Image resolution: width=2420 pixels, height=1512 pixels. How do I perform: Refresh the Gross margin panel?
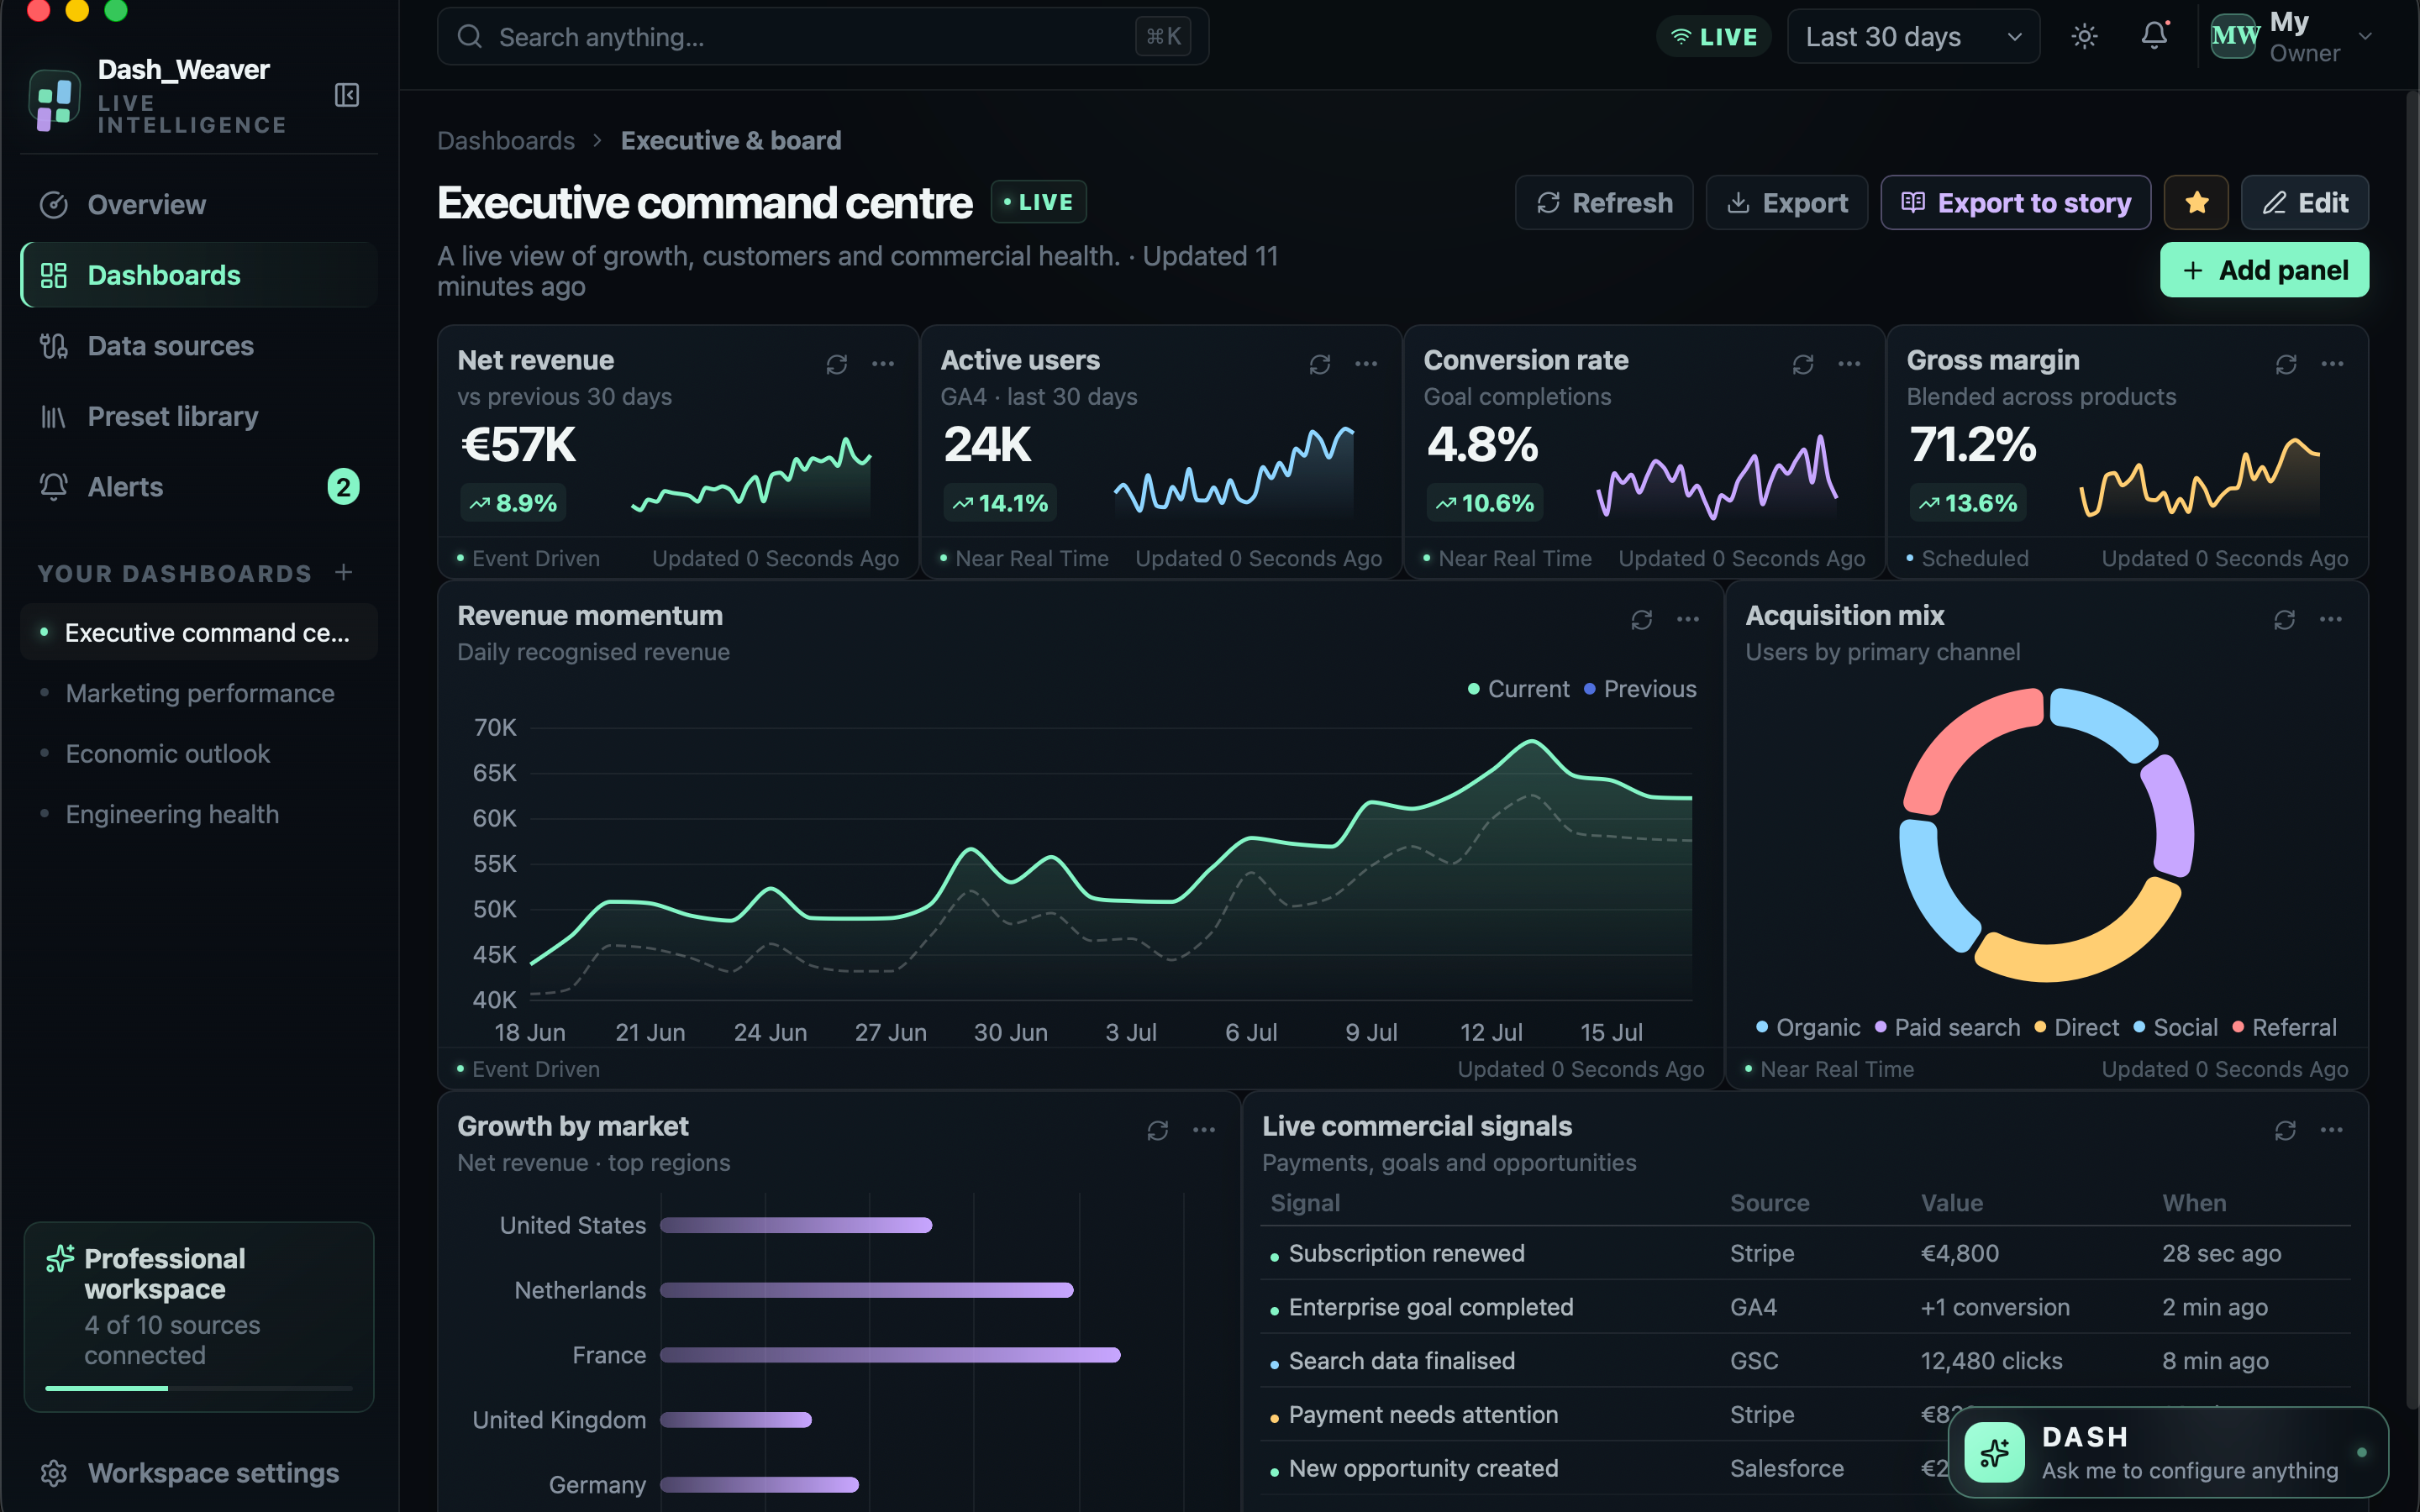(x=2286, y=364)
